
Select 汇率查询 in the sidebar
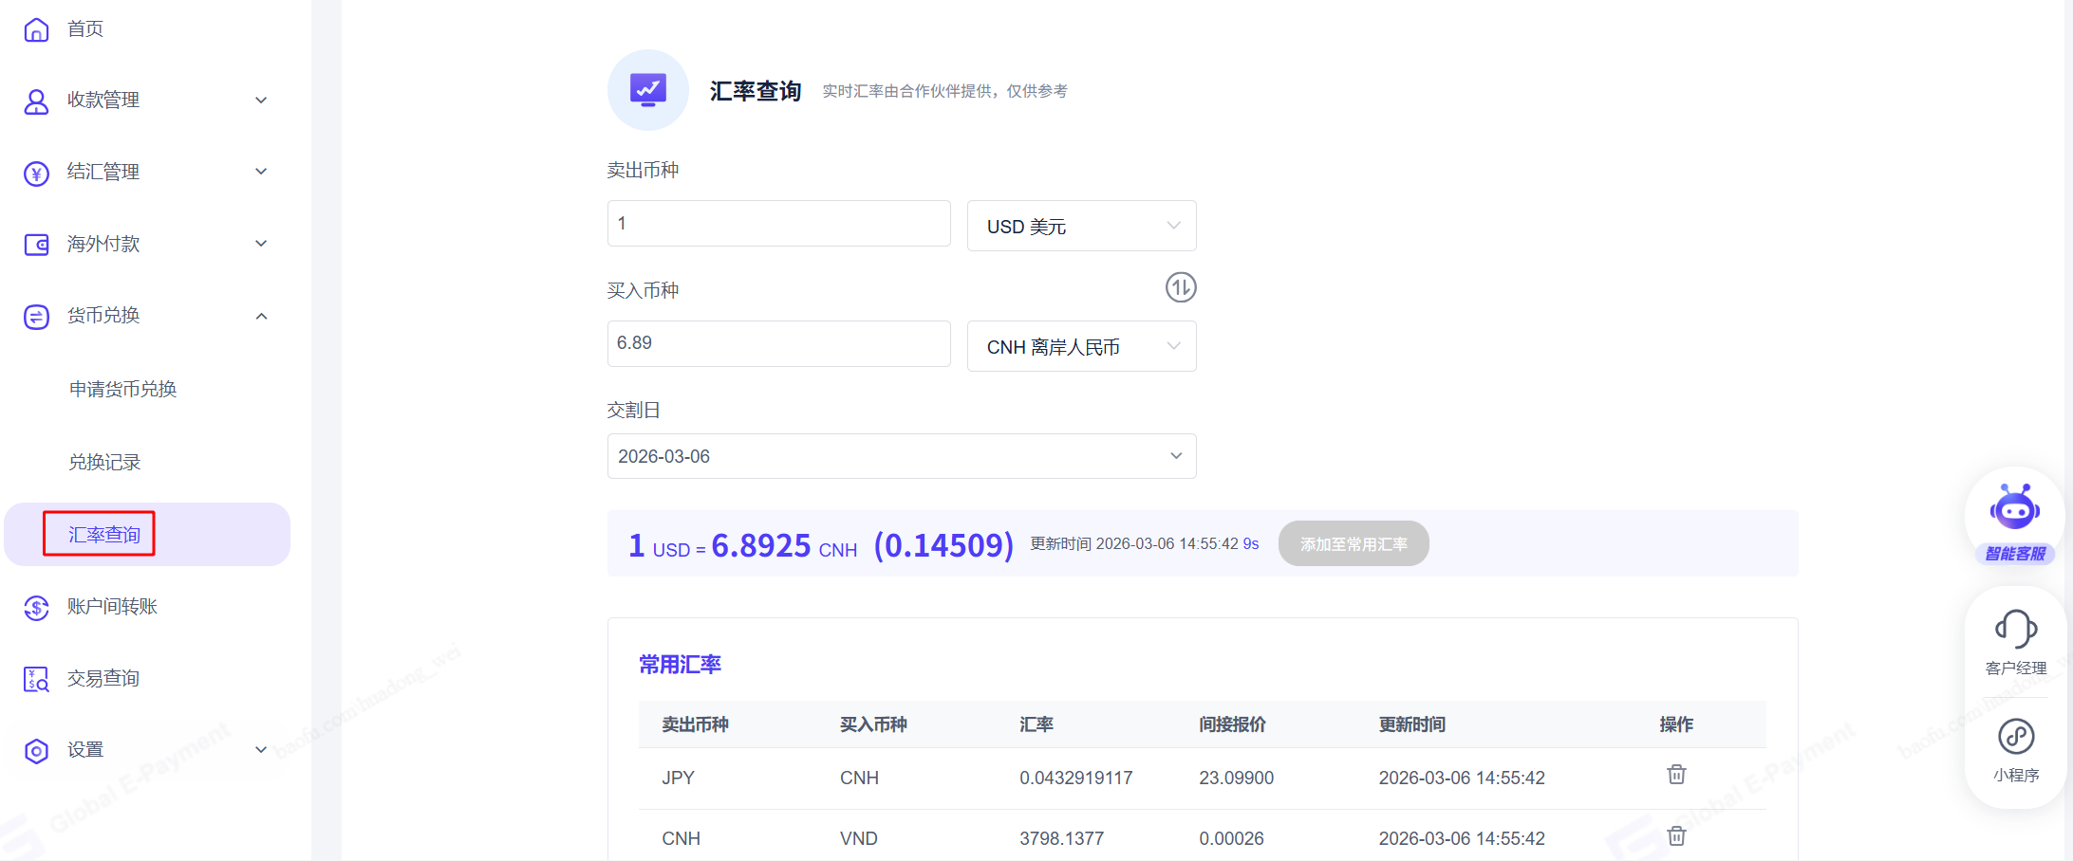104,535
